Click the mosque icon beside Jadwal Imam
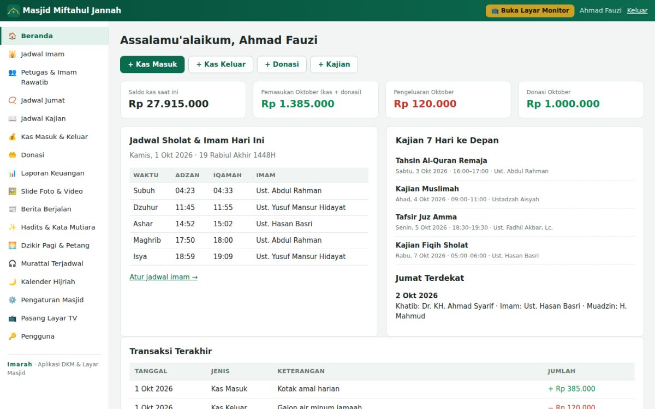This screenshot has height=409, width=655. coord(12,54)
